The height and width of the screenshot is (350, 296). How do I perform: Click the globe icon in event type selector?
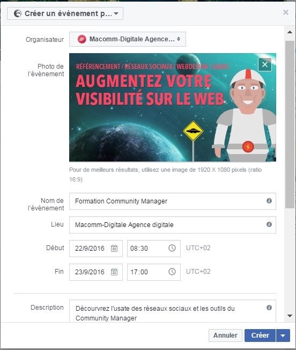(x=18, y=13)
